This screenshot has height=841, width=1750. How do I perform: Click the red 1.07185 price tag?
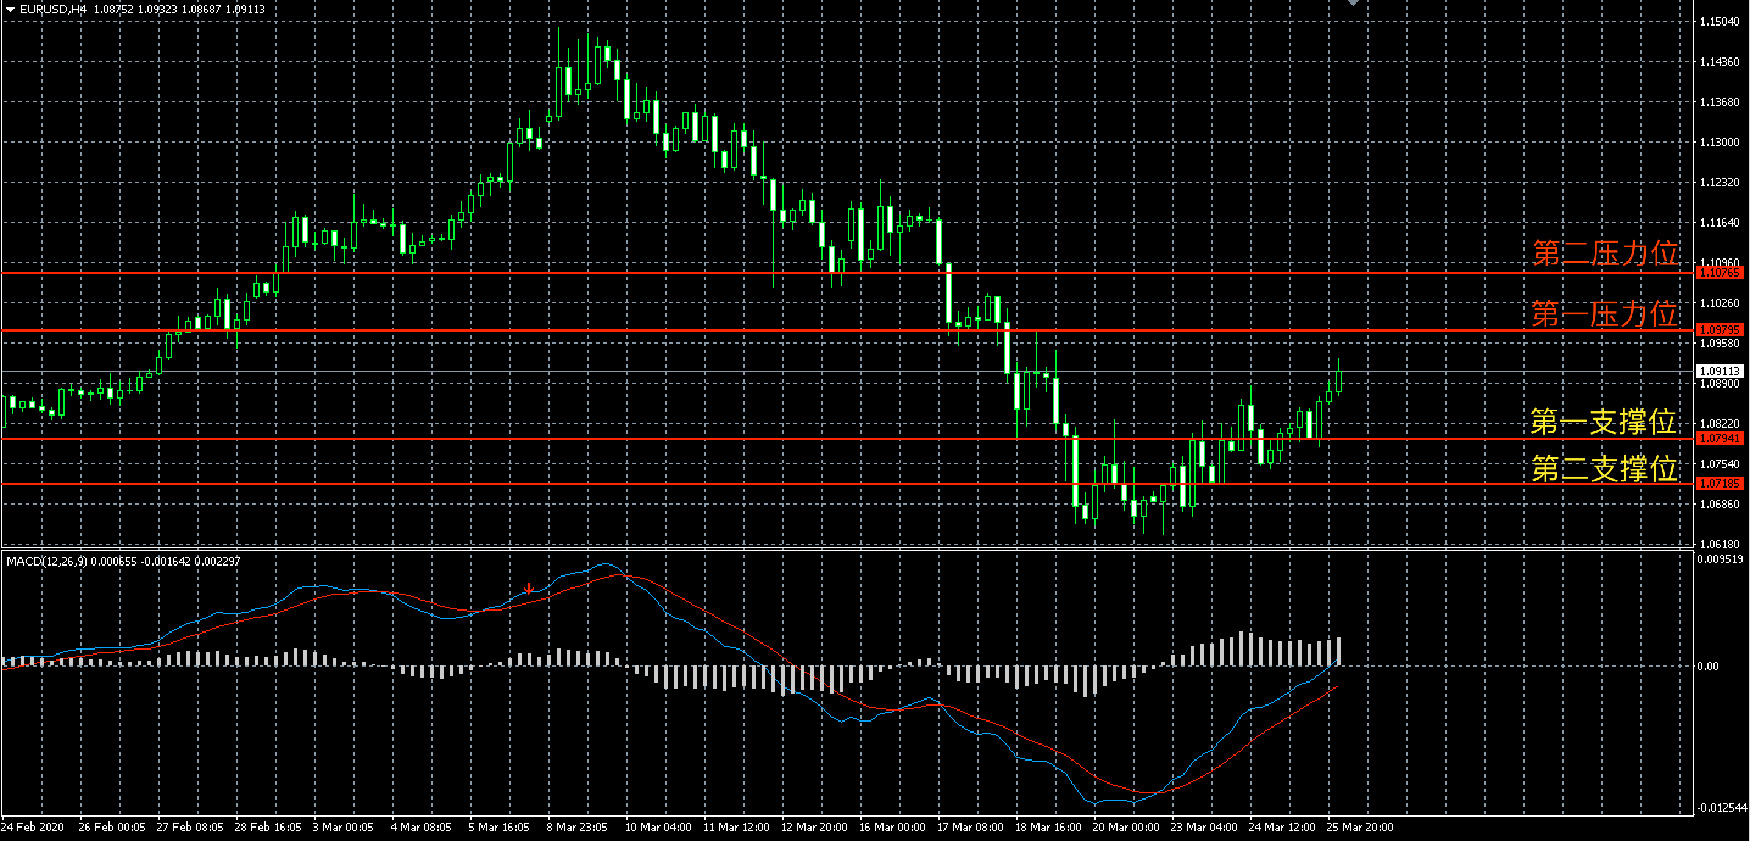pos(1720,484)
